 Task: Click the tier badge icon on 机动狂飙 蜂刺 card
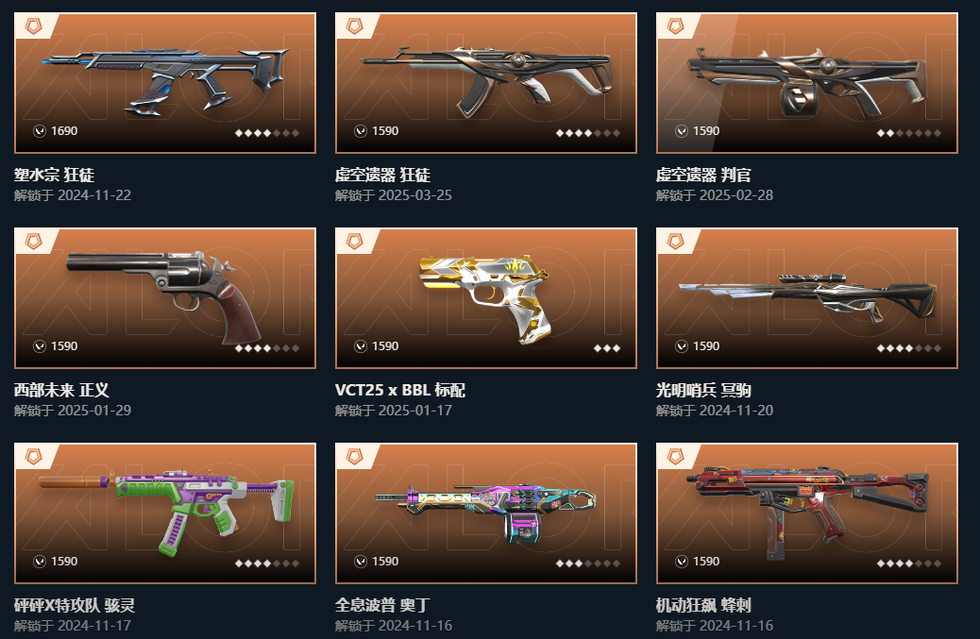point(676,457)
